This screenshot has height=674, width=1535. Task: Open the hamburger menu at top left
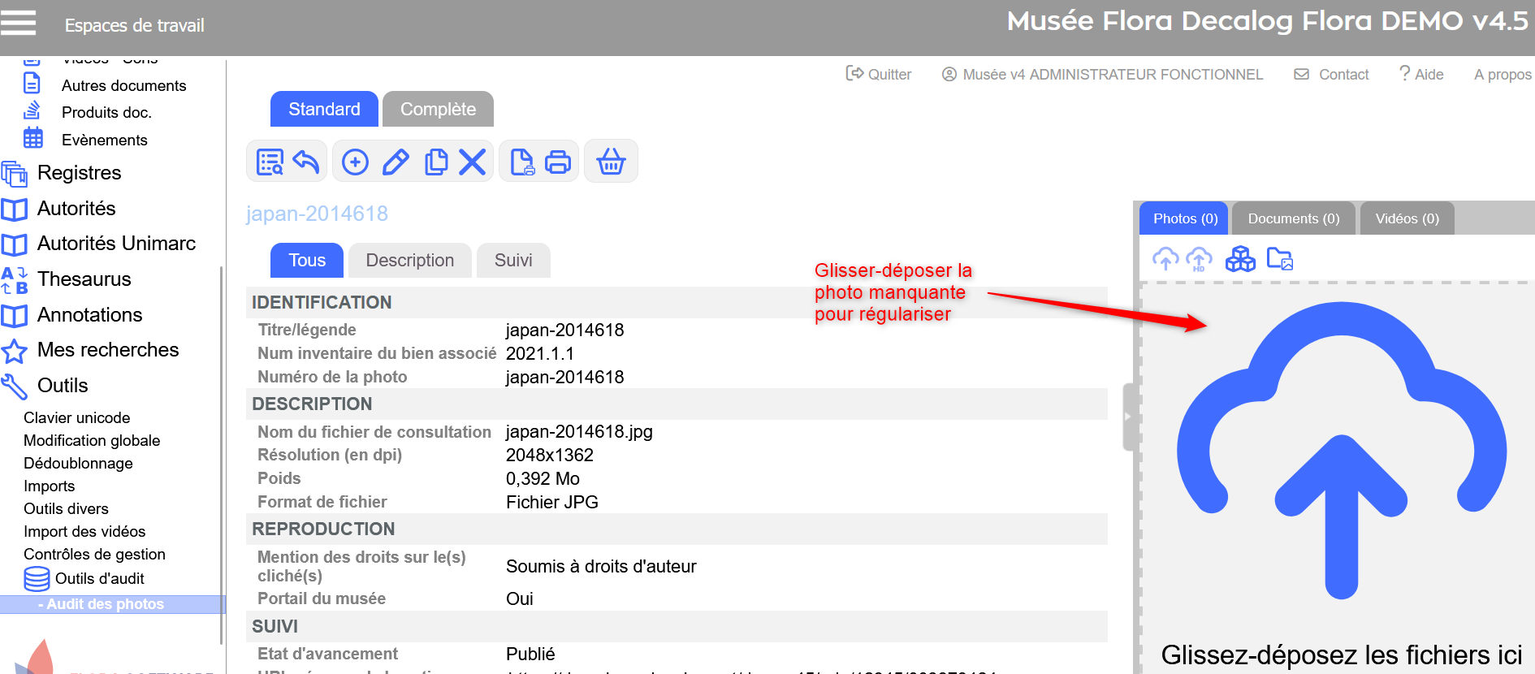pos(19,23)
